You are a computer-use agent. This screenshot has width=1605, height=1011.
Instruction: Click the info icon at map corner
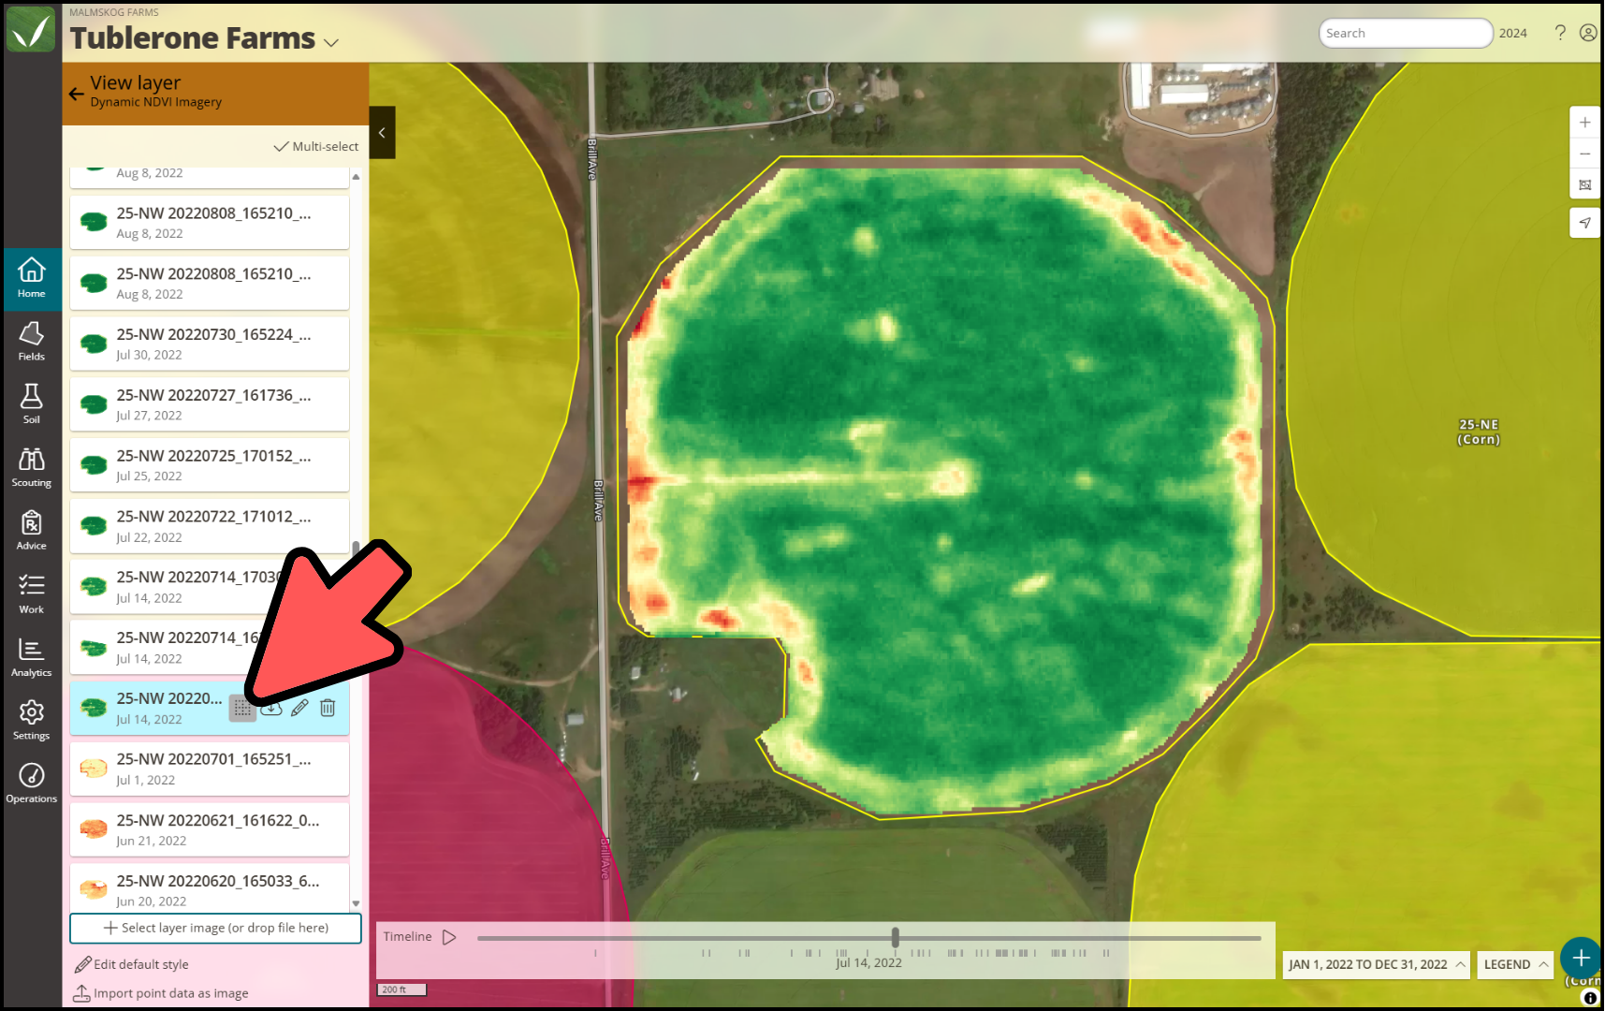tap(1590, 998)
